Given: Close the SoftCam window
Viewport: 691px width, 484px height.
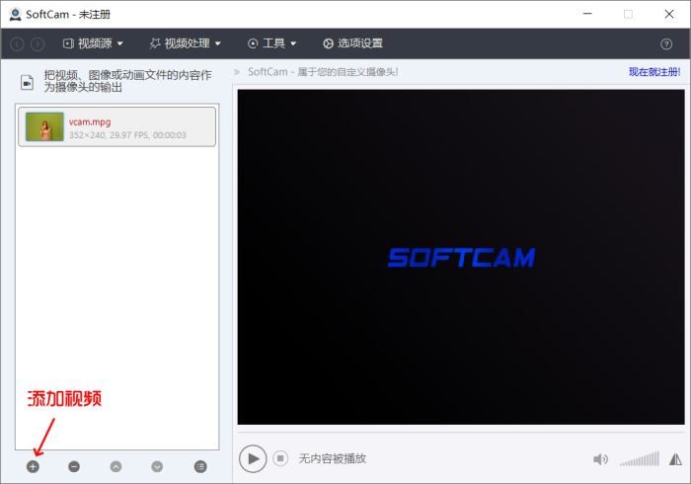Looking at the screenshot, I should point(669,14).
